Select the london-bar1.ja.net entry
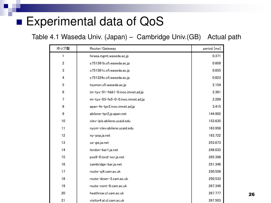 [104, 150]
